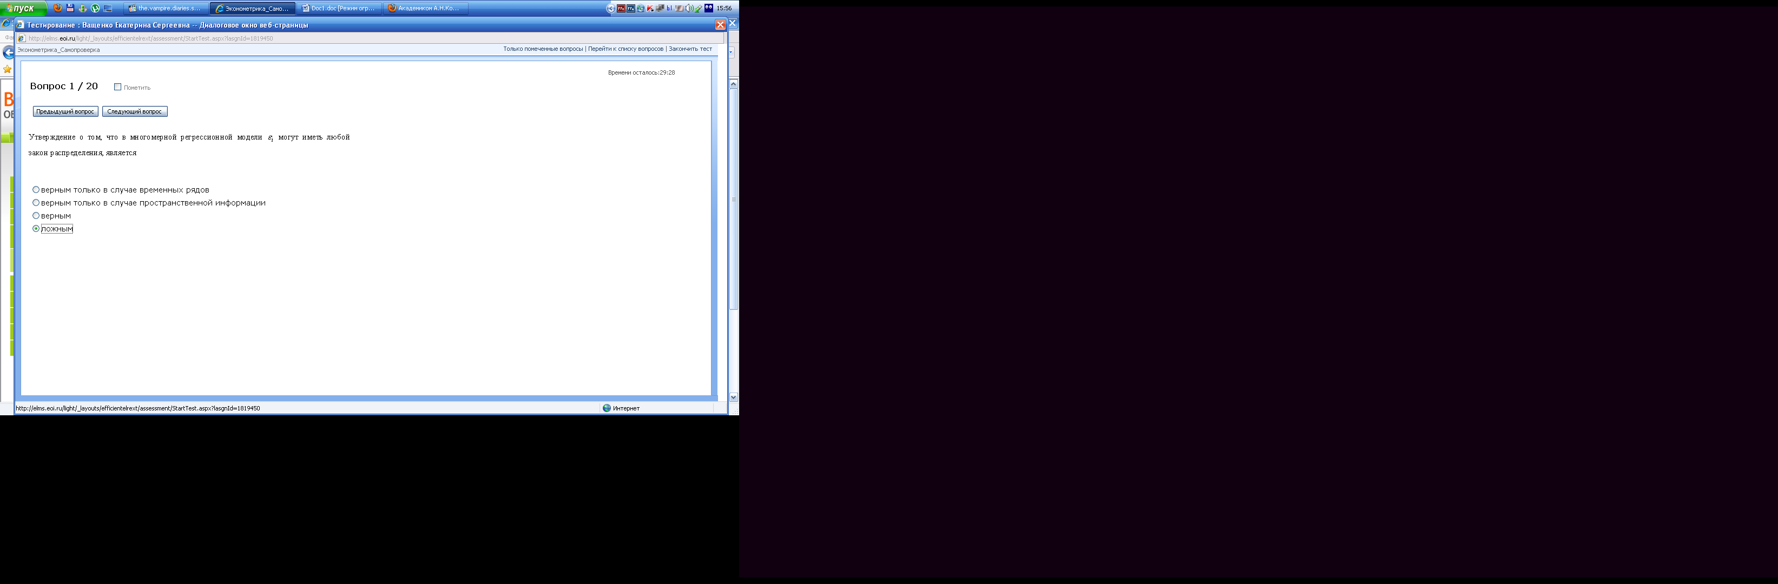Switch to Doc1.doc Word taskbar window
The height and width of the screenshot is (584, 1778).
click(339, 8)
